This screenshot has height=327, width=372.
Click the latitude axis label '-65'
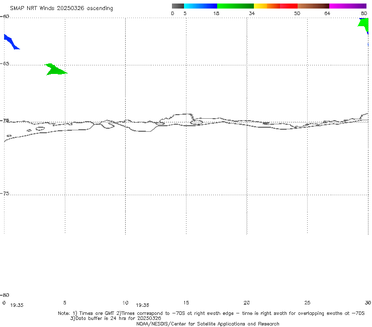[5, 64]
